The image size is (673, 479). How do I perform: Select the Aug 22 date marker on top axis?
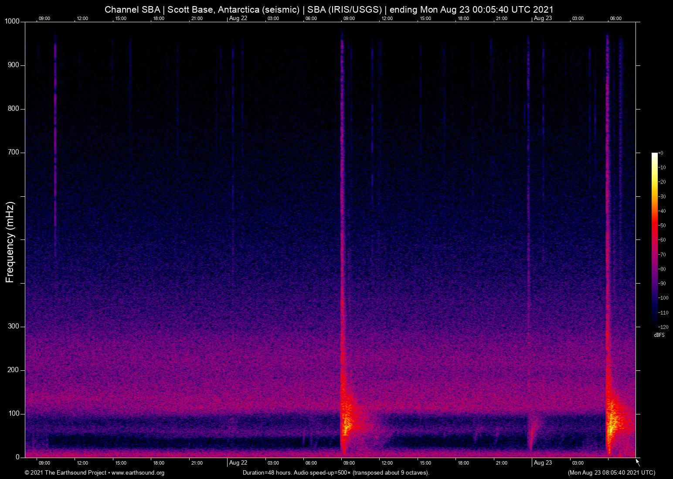tap(238, 18)
